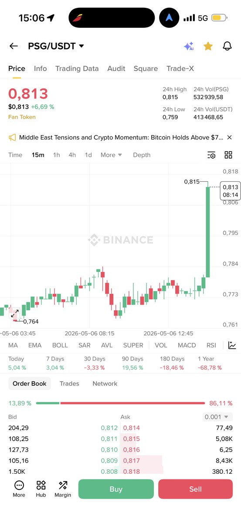This screenshot has width=241, height=523.
Task: Open the Trading Data tab
Action: 77,68
